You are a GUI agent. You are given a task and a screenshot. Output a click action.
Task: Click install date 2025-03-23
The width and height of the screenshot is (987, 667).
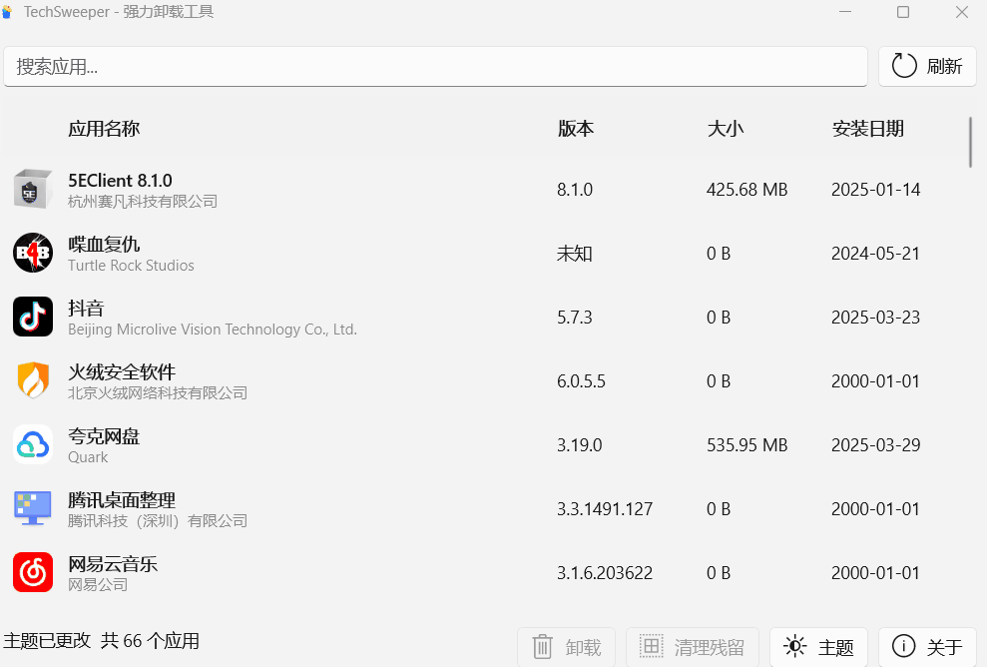tap(875, 317)
